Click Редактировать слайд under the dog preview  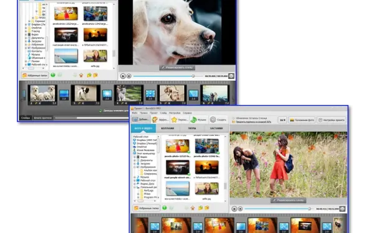point(177,68)
